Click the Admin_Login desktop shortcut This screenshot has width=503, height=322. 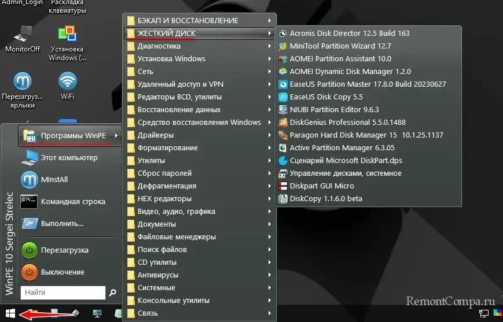pyautogui.click(x=23, y=3)
